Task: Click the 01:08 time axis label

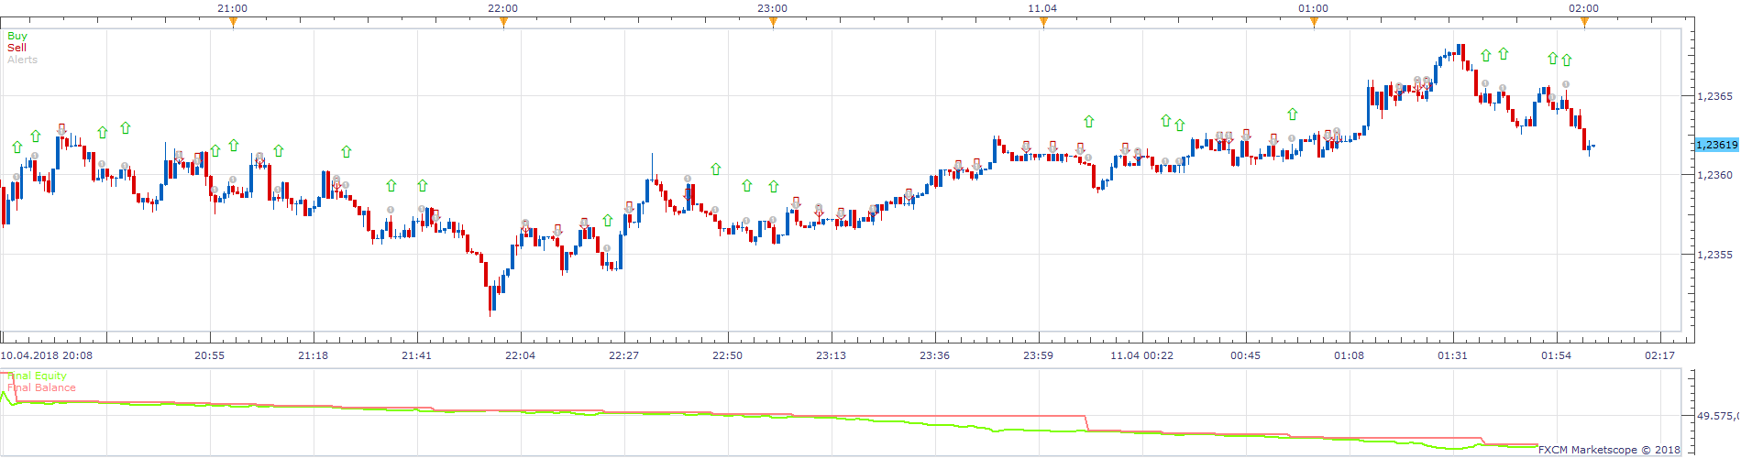Action: pyautogui.click(x=1349, y=355)
